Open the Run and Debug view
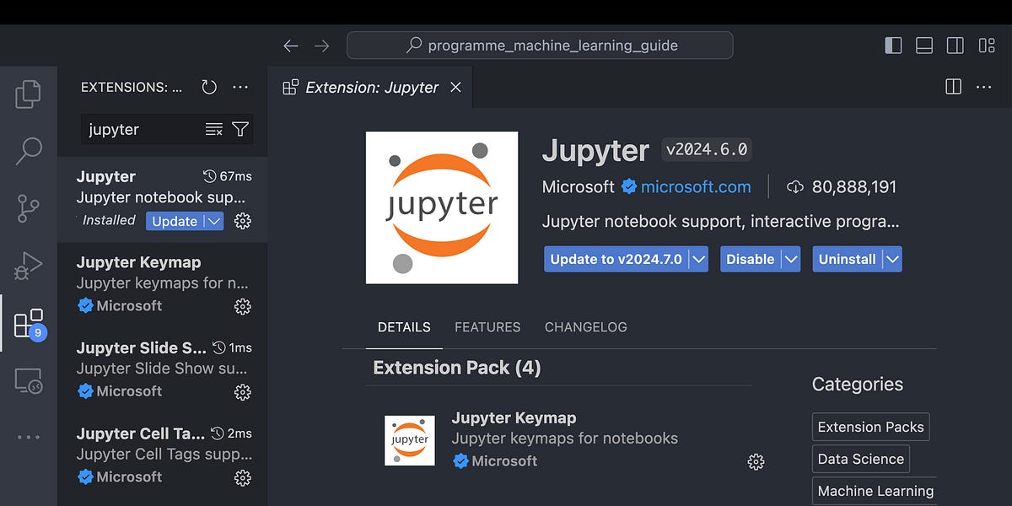1012x506 pixels. (28, 265)
